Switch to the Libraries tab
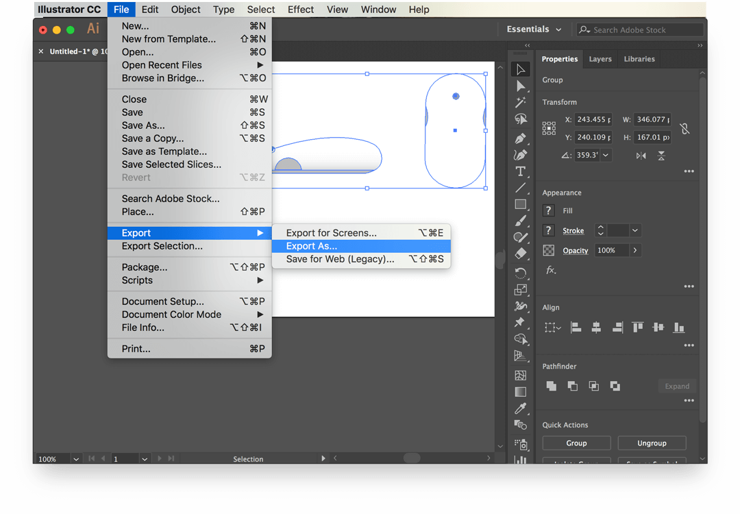This screenshot has height=514, width=740. point(639,59)
